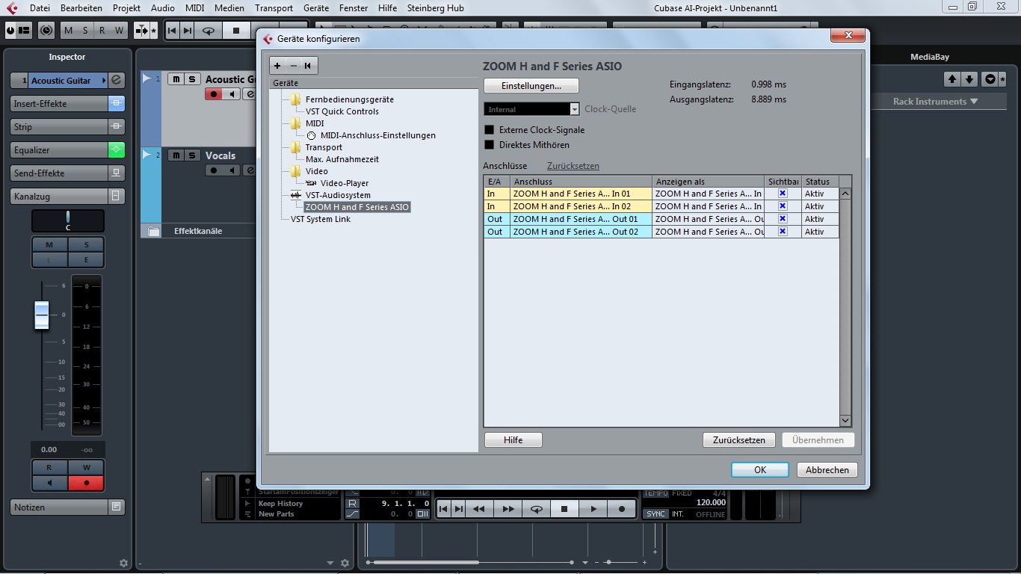Toggle Sichtbar checkbox for Out 02

(x=783, y=232)
